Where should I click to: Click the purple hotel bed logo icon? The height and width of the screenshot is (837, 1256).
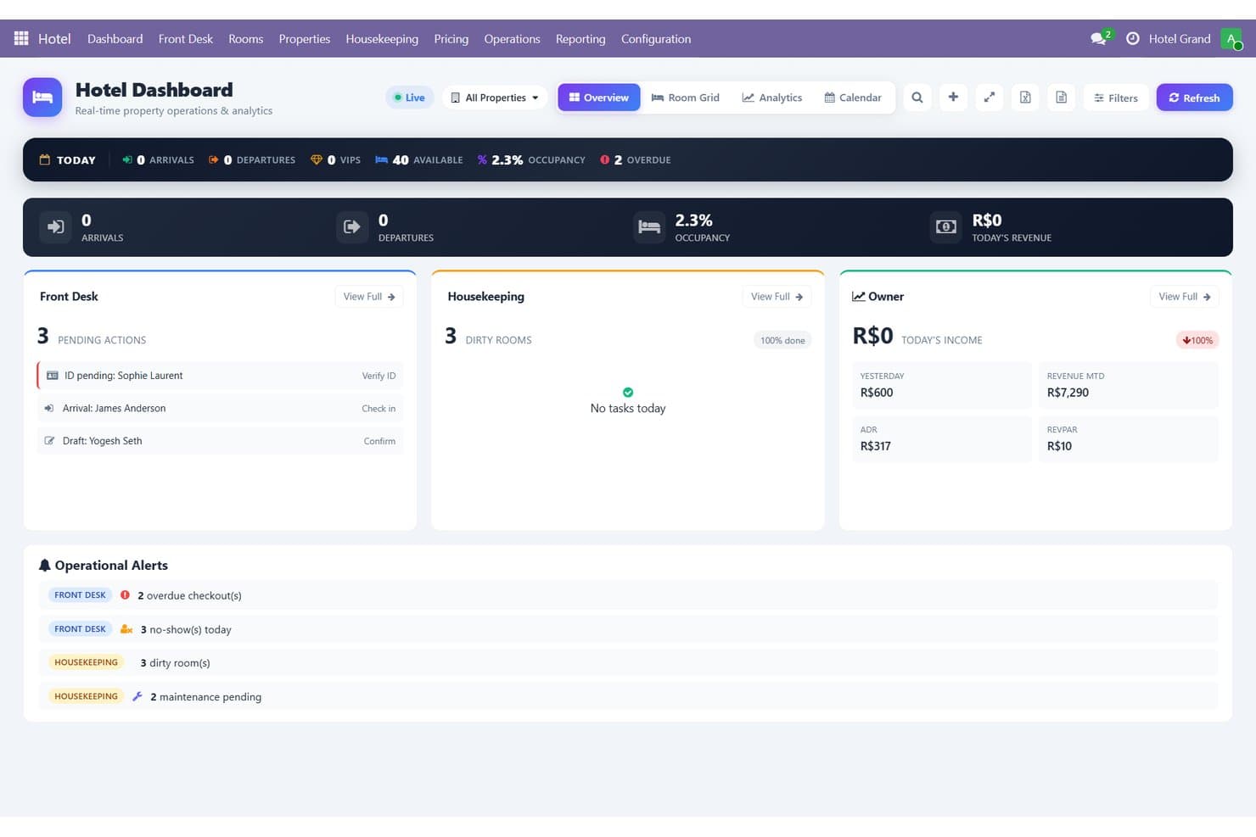42,98
